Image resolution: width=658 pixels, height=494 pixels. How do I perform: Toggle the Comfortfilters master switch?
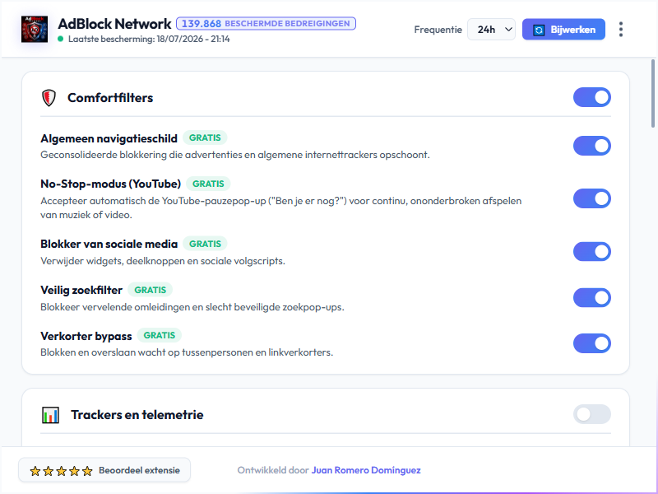(591, 97)
